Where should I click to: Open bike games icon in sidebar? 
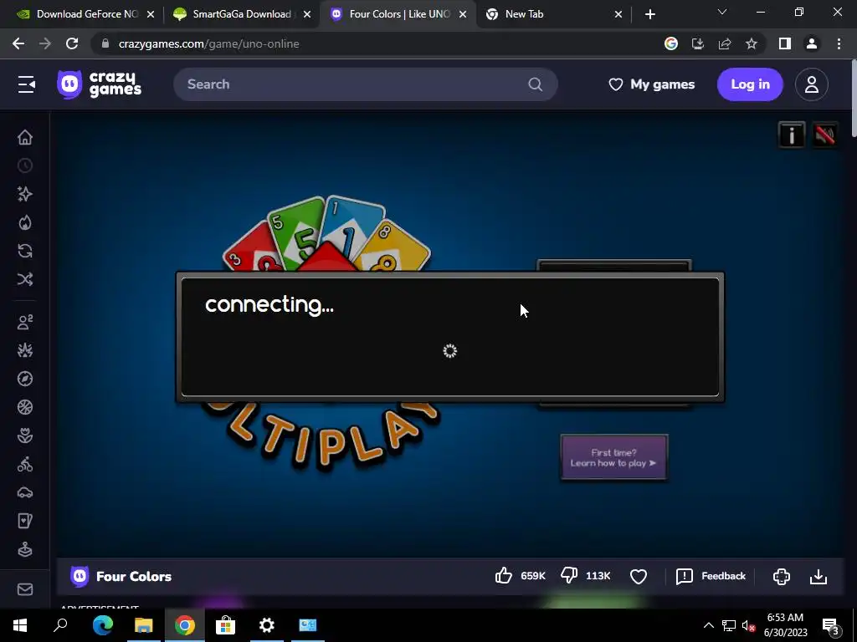[x=25, y=464]
